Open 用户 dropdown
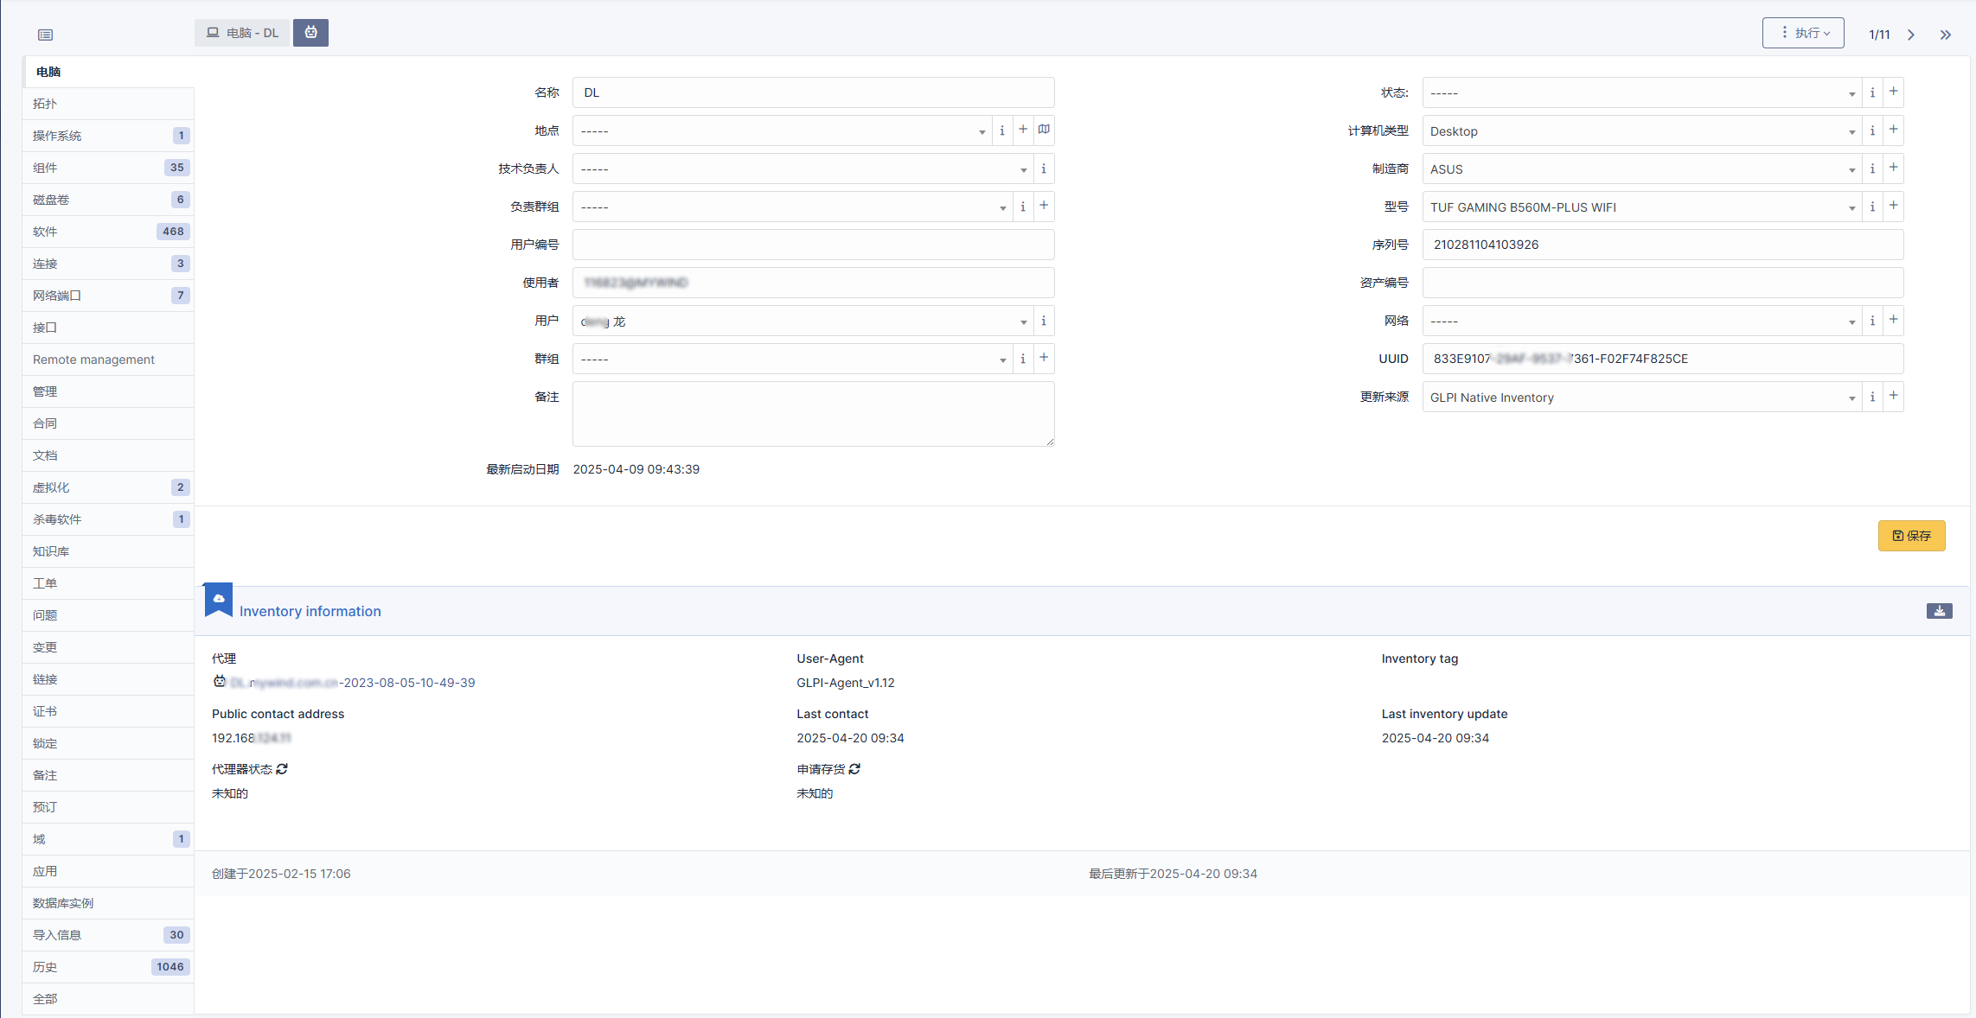Image resolution: width=1976 pixels, height=1018 pixels. [803, 321]
